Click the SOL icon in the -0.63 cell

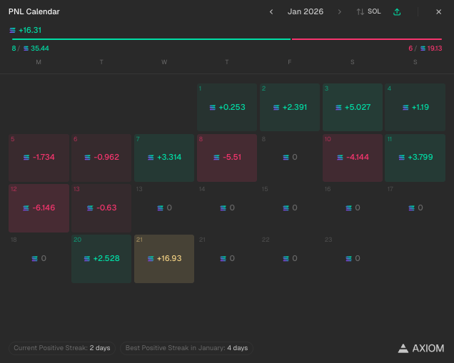tap(90, 208)
